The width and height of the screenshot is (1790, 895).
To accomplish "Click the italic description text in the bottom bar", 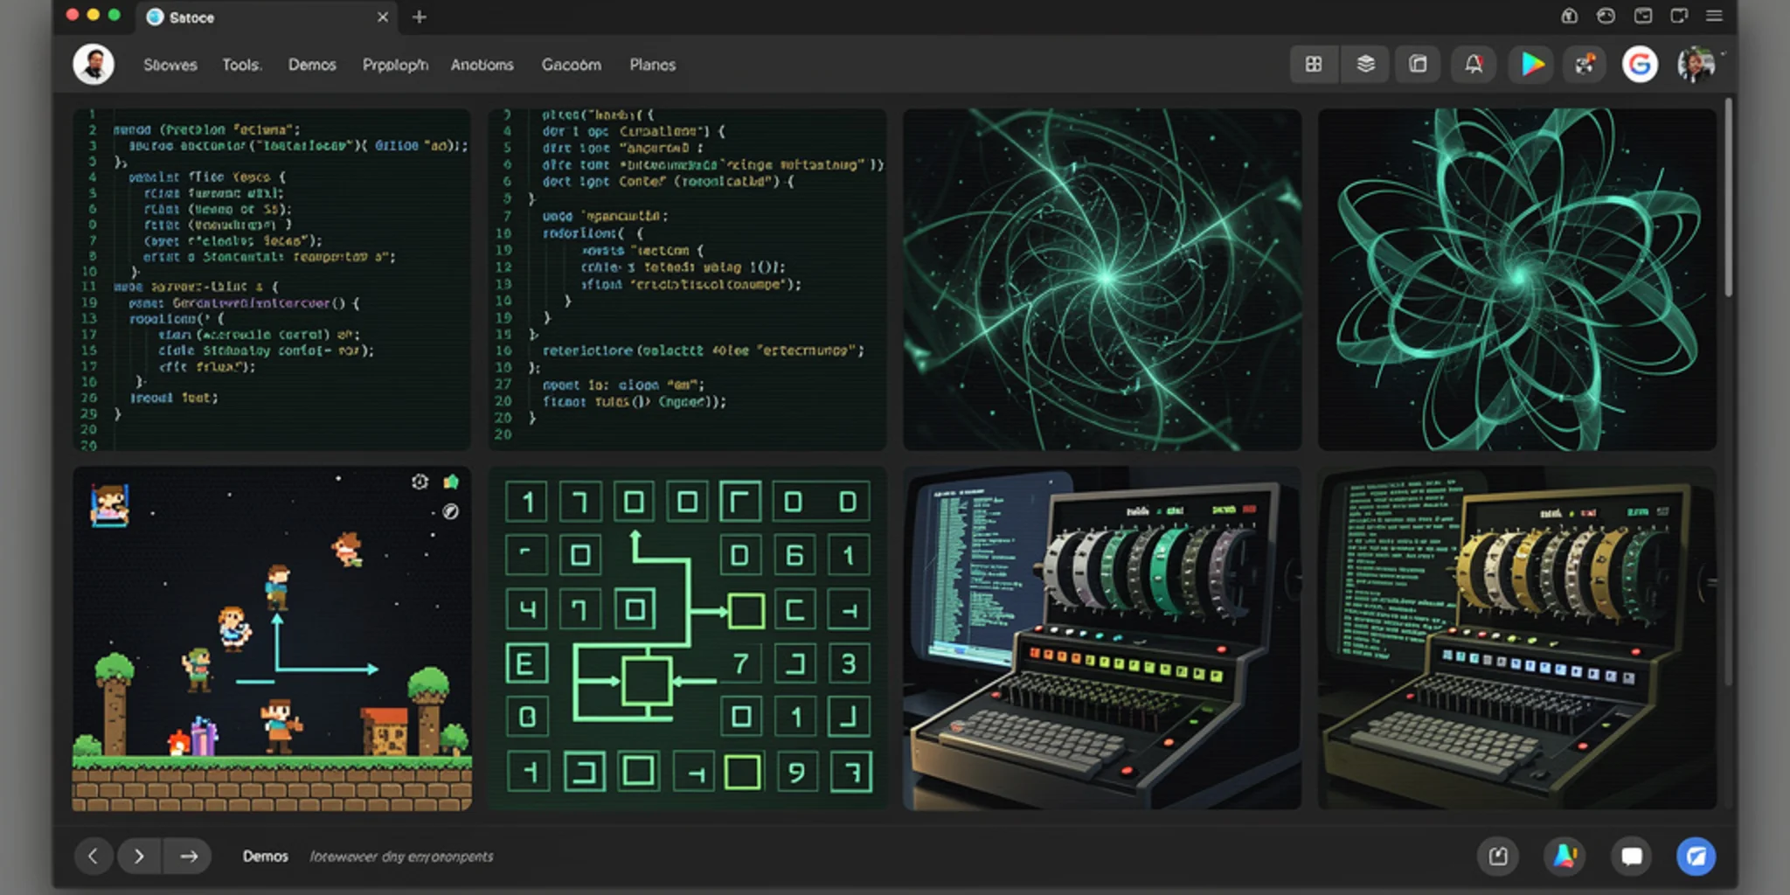I will (x=401, y=857).
